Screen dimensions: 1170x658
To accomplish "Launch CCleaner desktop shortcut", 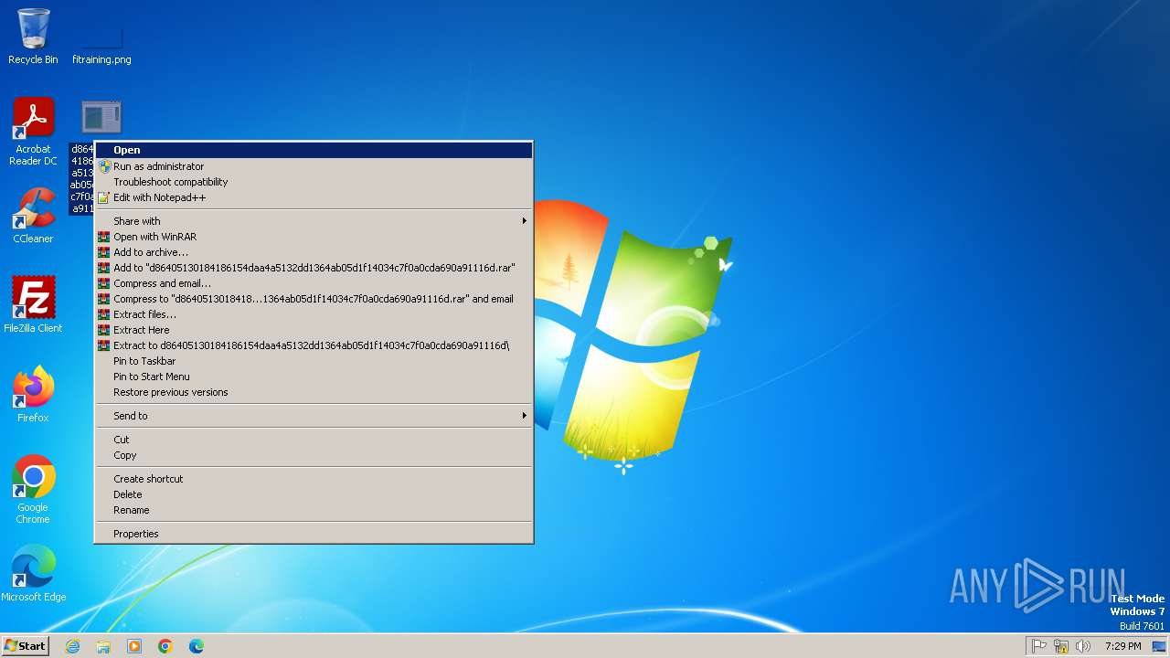I will click(33, 216).
